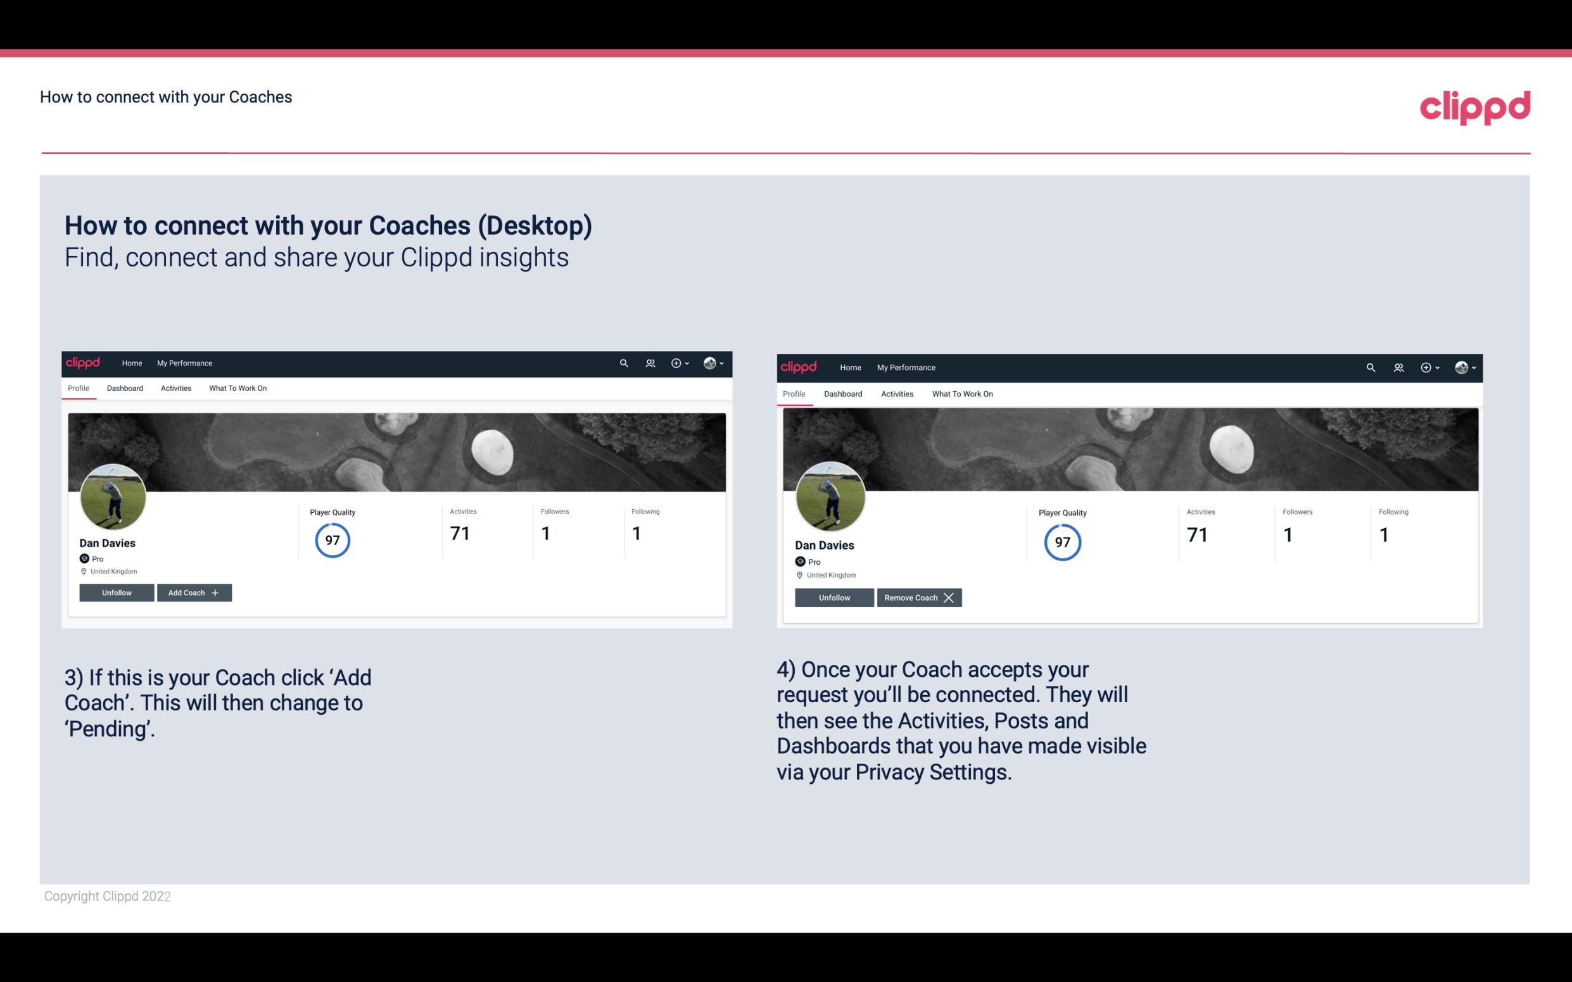Click the Add Coach button

[x=193, y=592]
